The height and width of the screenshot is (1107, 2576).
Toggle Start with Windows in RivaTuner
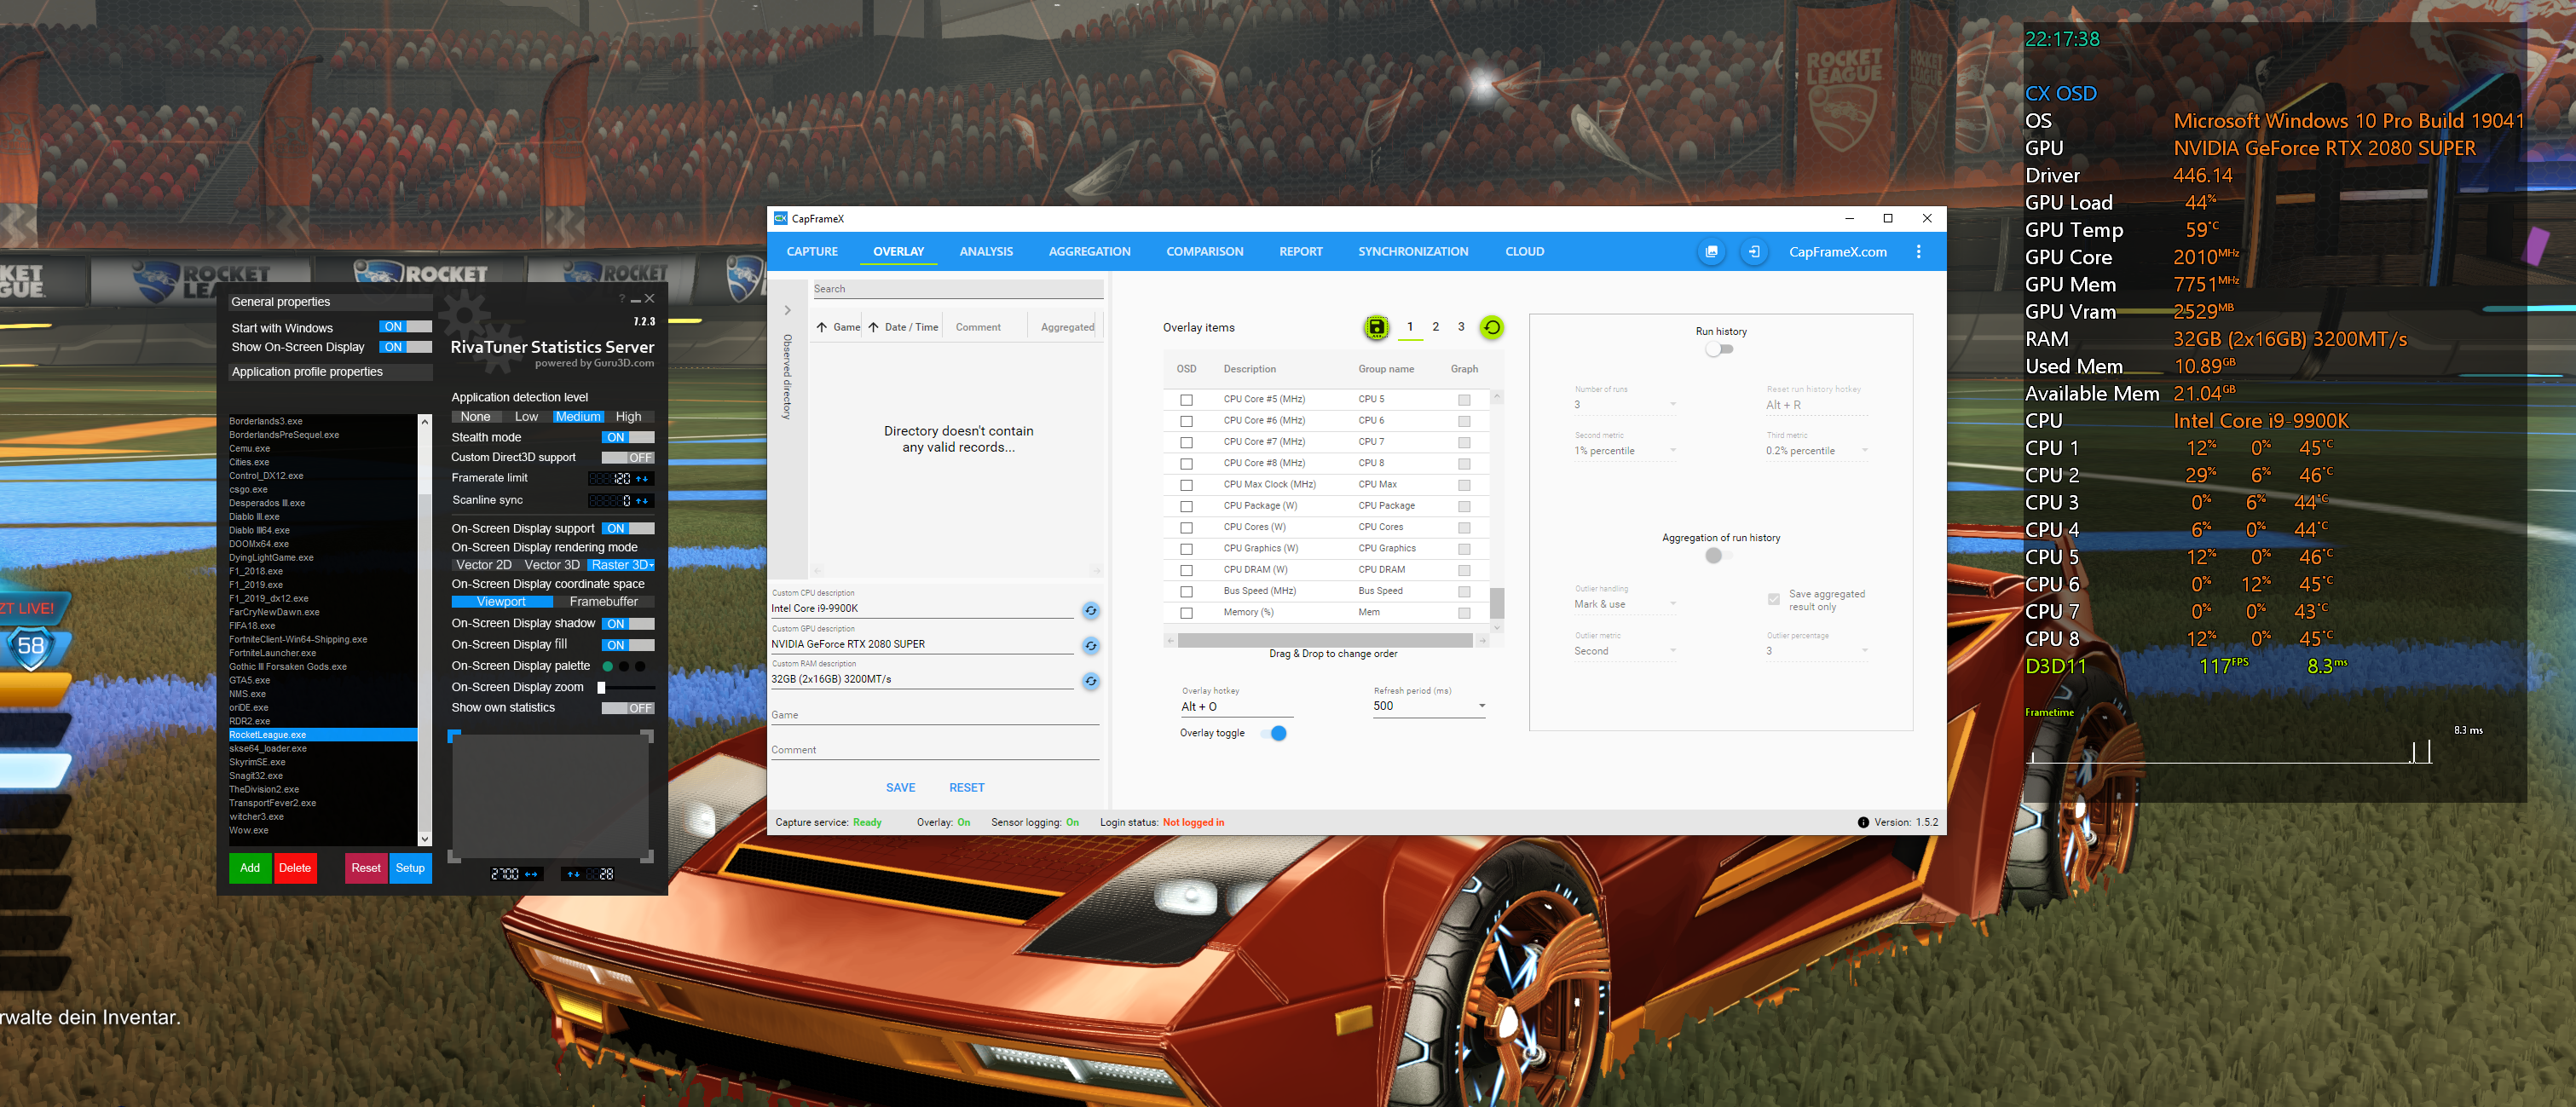[x=406, y=327]
